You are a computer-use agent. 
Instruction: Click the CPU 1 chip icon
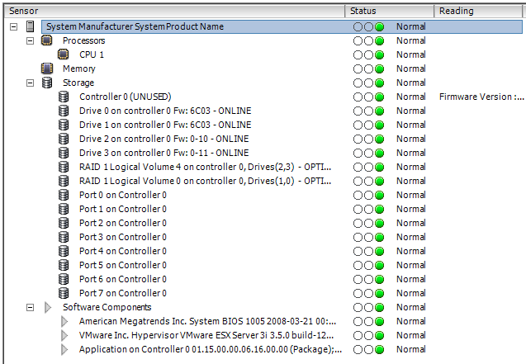point(63,54)
